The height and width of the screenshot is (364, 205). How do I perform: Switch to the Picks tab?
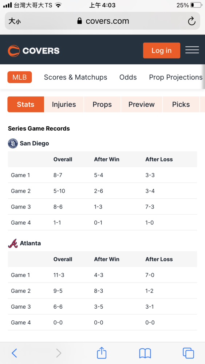coord(181,104)
